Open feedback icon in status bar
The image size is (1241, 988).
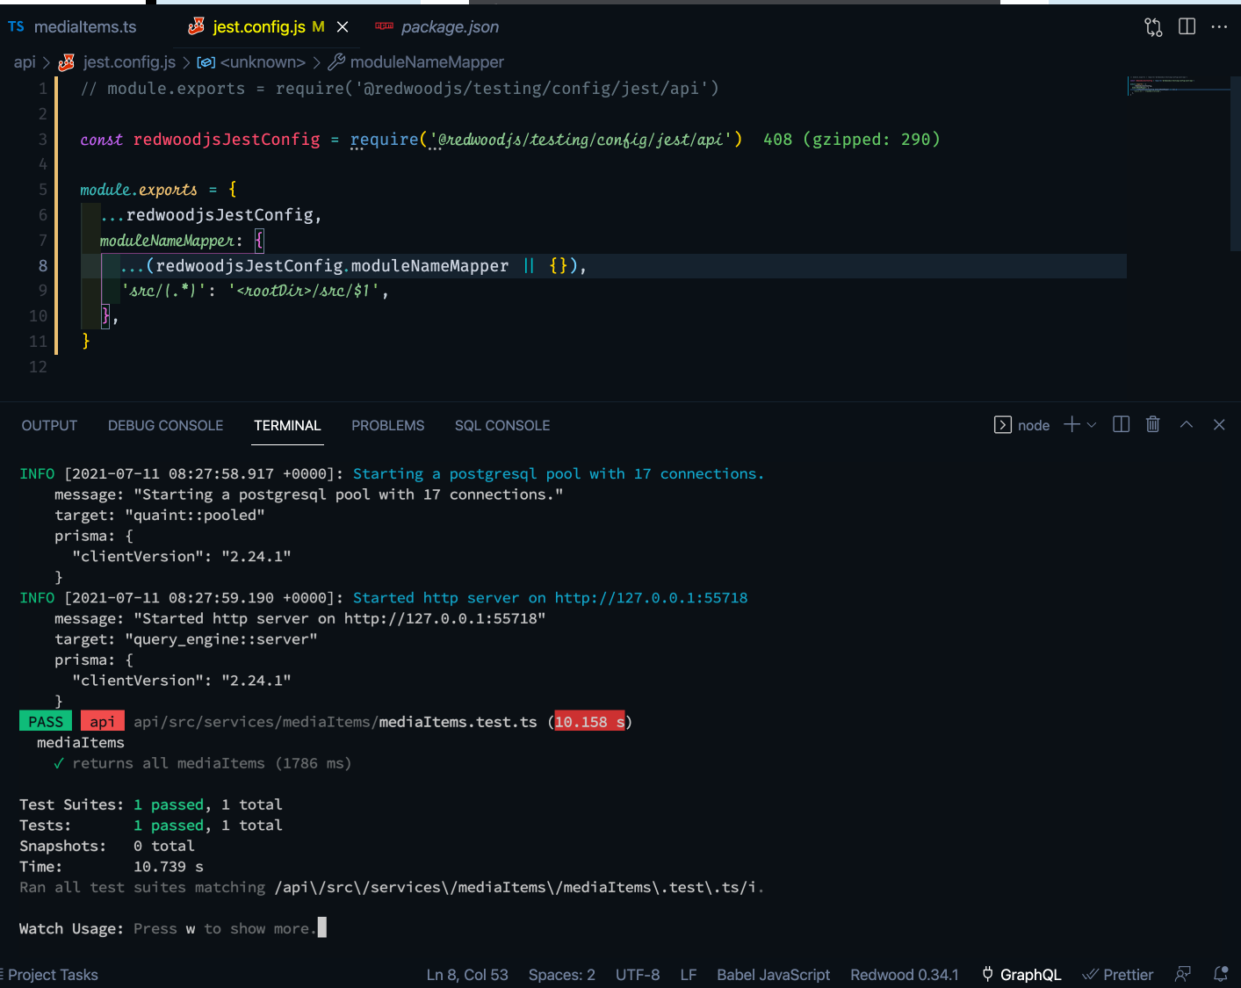pyautogui.click(x=1183, y=974)
